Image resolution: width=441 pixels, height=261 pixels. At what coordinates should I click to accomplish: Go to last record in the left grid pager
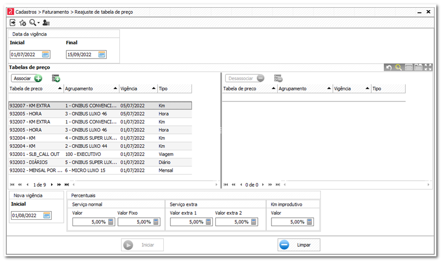point(67,185)
